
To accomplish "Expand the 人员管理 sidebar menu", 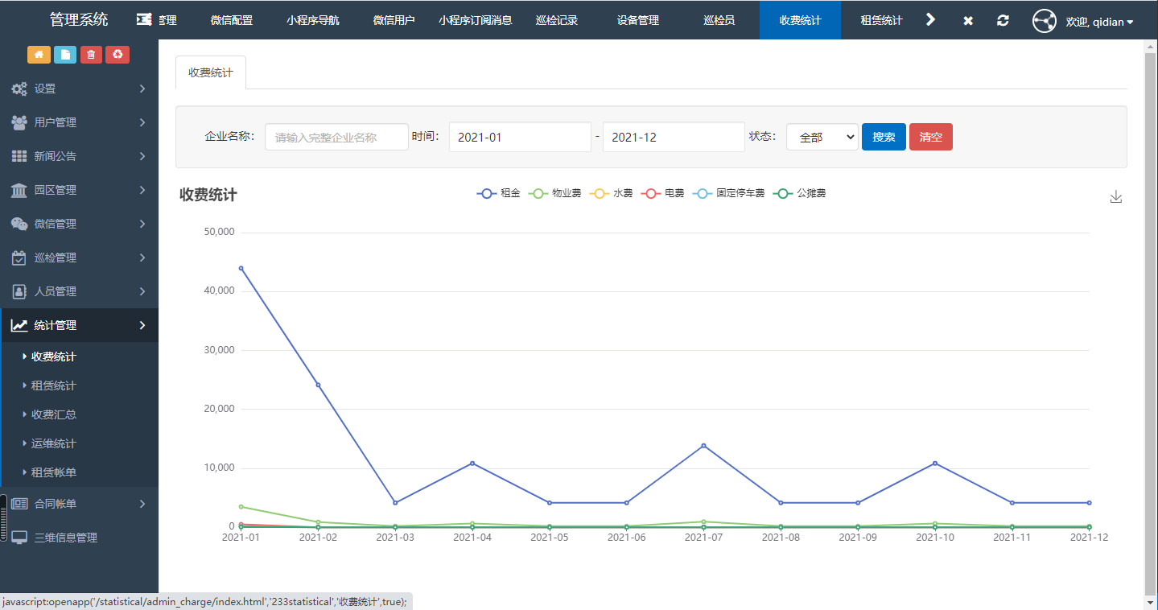I will pos(79,291).
